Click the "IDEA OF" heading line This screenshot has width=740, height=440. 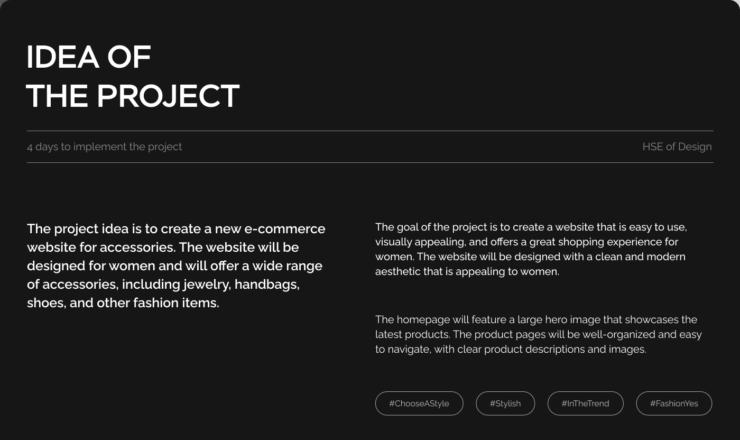pos(89,57)
